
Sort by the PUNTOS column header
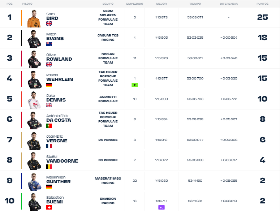coord(263,4)
